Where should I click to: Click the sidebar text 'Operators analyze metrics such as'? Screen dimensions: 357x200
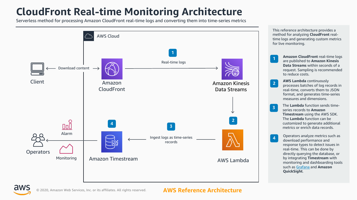pyautogui.click(x=312, y=136)
